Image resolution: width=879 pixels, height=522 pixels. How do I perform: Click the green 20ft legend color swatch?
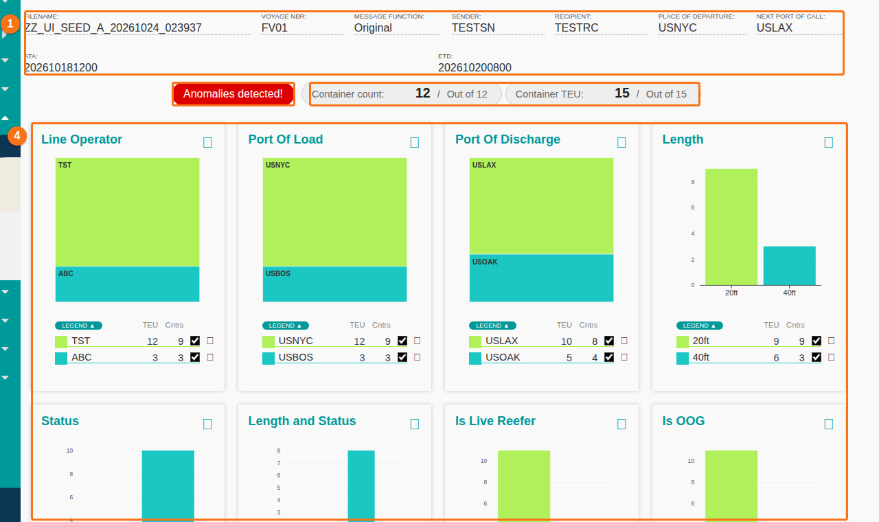click(683, 341)
